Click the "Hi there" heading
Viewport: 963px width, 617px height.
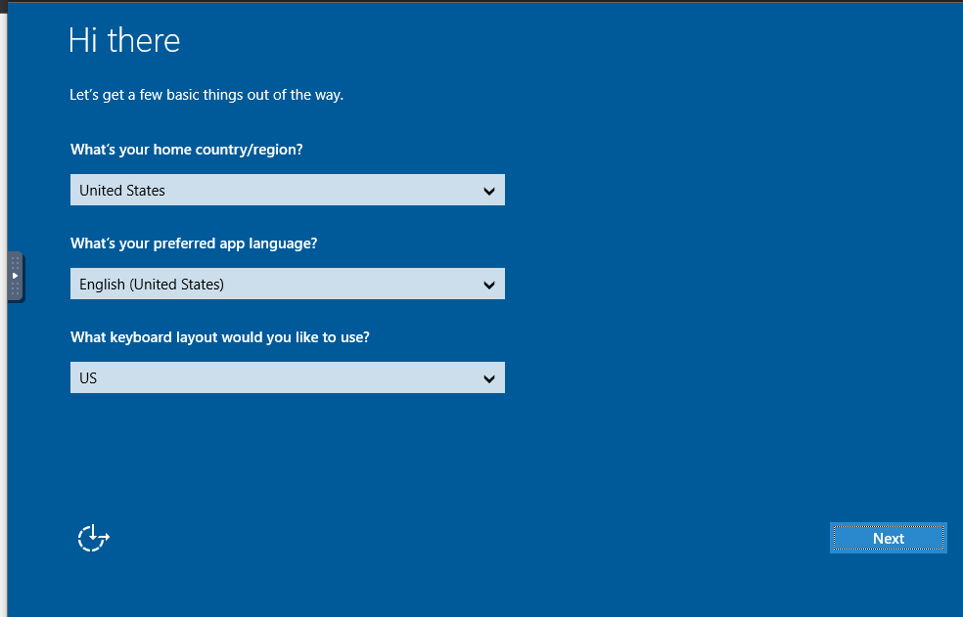(x=124, y=40)
